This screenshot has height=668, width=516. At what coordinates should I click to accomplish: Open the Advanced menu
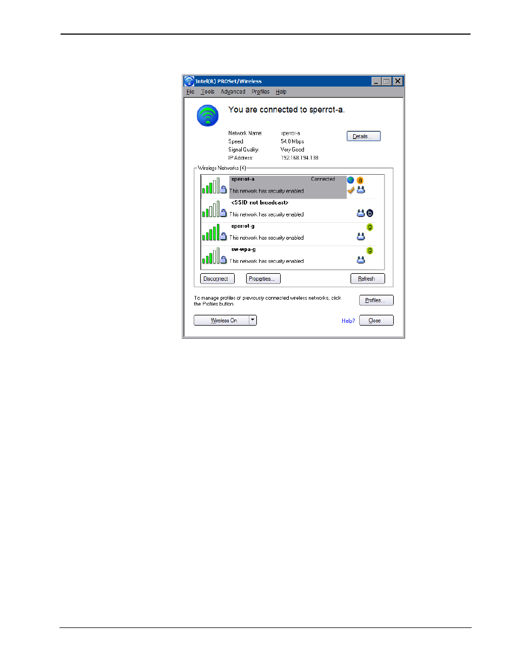click(x=233, y=92)
